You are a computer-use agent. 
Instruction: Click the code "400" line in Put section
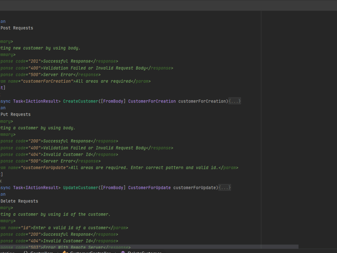point(87,148)
